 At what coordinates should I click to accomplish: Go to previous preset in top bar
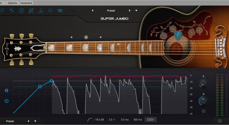point(92,10)
